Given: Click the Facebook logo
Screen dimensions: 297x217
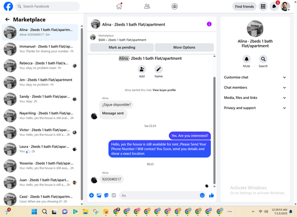Looking at the screenshot, I should tap(8, 7).
